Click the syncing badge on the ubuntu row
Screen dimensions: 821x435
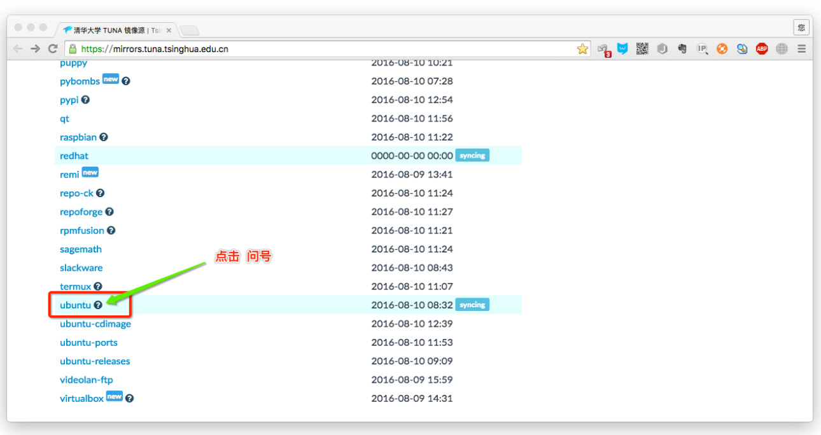point(472,304)
